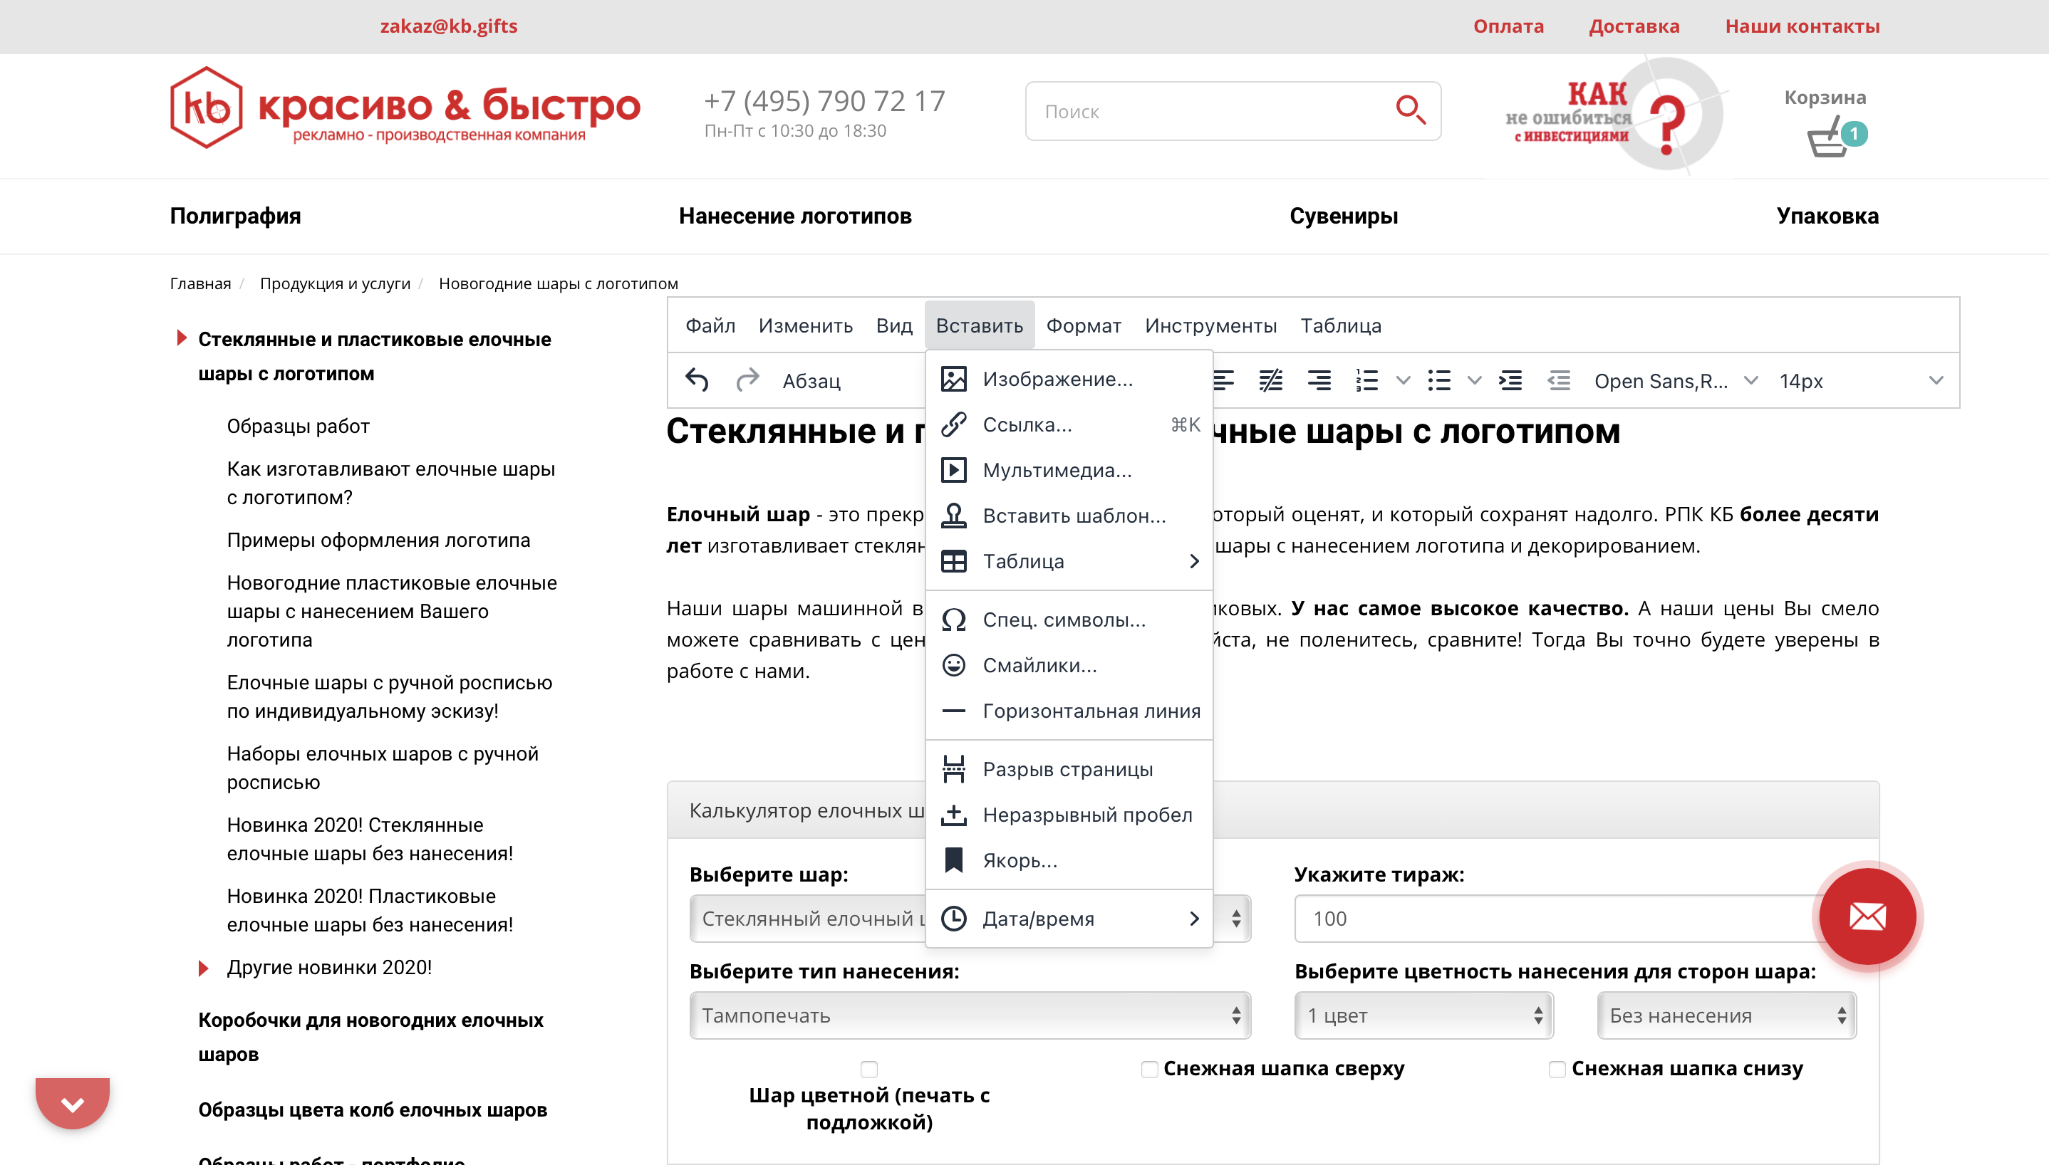Open the Open Sans font family dropdown

click(x=1676, y=381)
